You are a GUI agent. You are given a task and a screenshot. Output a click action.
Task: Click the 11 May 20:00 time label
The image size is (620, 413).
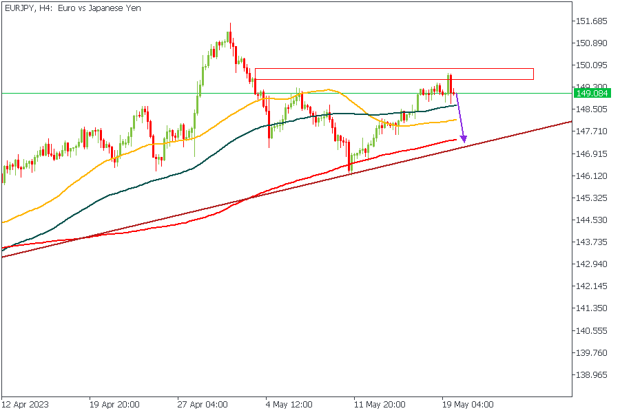pyautogui.click(x=380, y=404)
